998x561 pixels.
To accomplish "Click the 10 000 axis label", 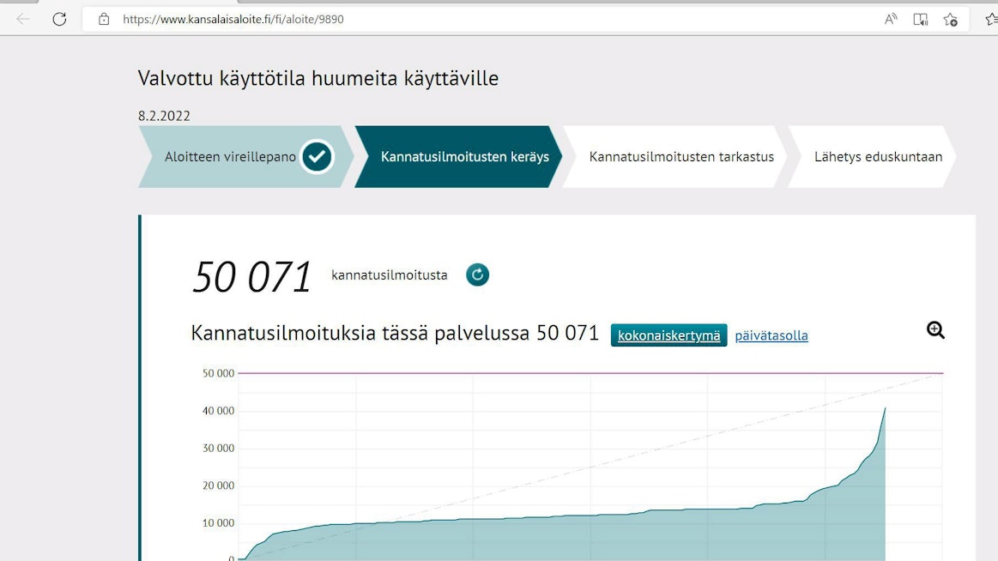I will 218,523.
